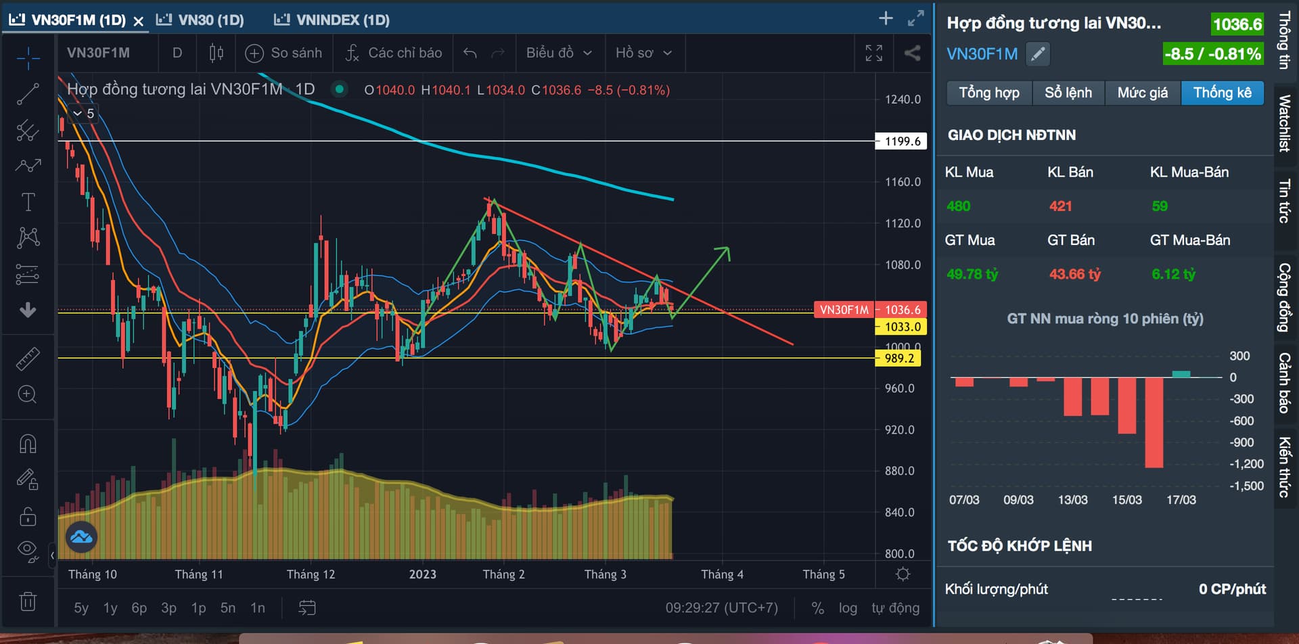The height and width of the screenshot is (644, 1299).
Task: Hide all drawings with eye icon
Action: click(x=28, y=551)
